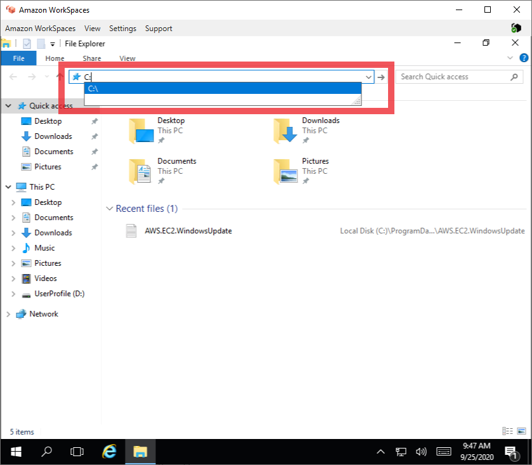The image size is (532, 465).
Task: Click the WorkSpaces connection status icon
Action: coord(516,28)
